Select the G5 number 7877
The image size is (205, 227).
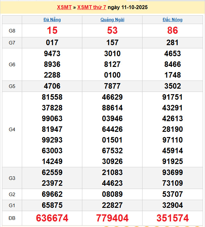coord(112,86)
